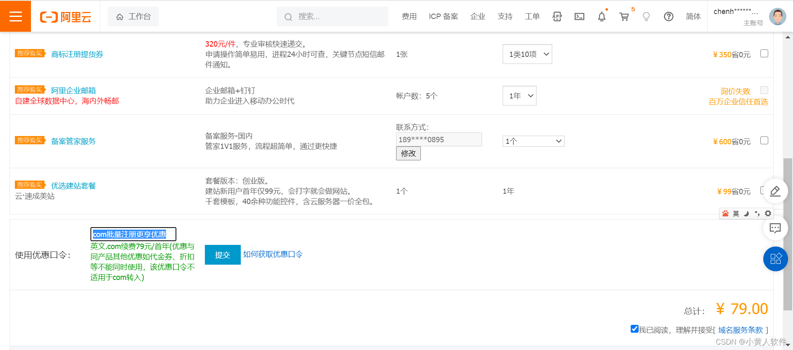Open the floating chat feedback icon
793x350 pixels.
coord(775,228)
